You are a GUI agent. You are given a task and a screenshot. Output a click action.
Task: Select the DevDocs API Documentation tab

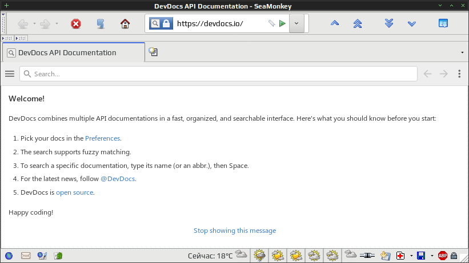74,53
